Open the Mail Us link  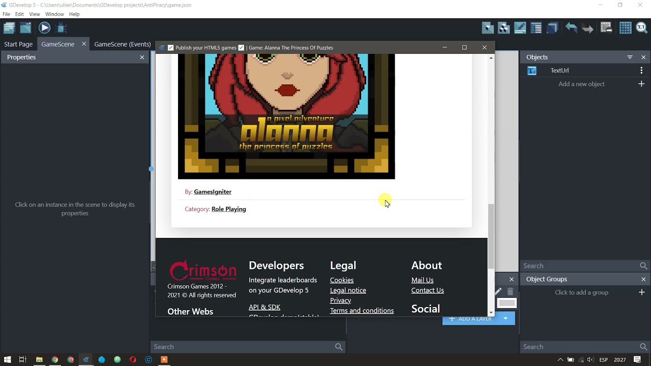pyautogui.click(x=422, y=280)
